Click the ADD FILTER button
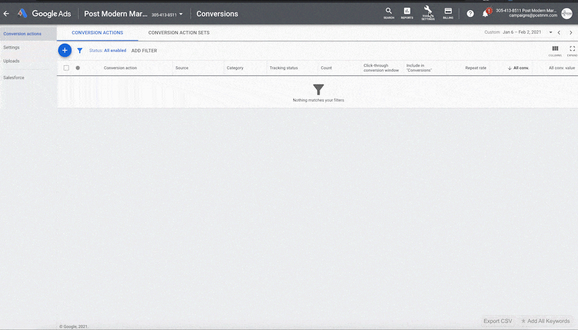 pos(144,51)
